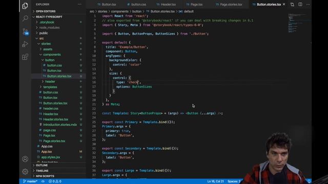The height and width of the screenshot is (184, 328).
Task: Open page.css in explorer
Action: (x=49, y=130)
